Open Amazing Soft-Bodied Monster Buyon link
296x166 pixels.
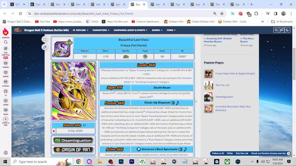[218, 40]
